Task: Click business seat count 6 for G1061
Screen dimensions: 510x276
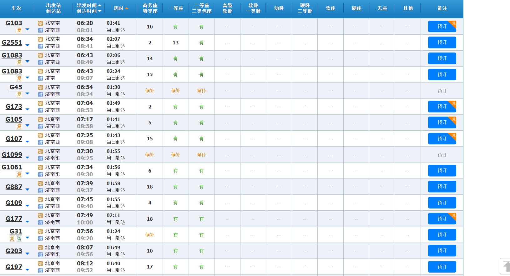Action: 150,171
